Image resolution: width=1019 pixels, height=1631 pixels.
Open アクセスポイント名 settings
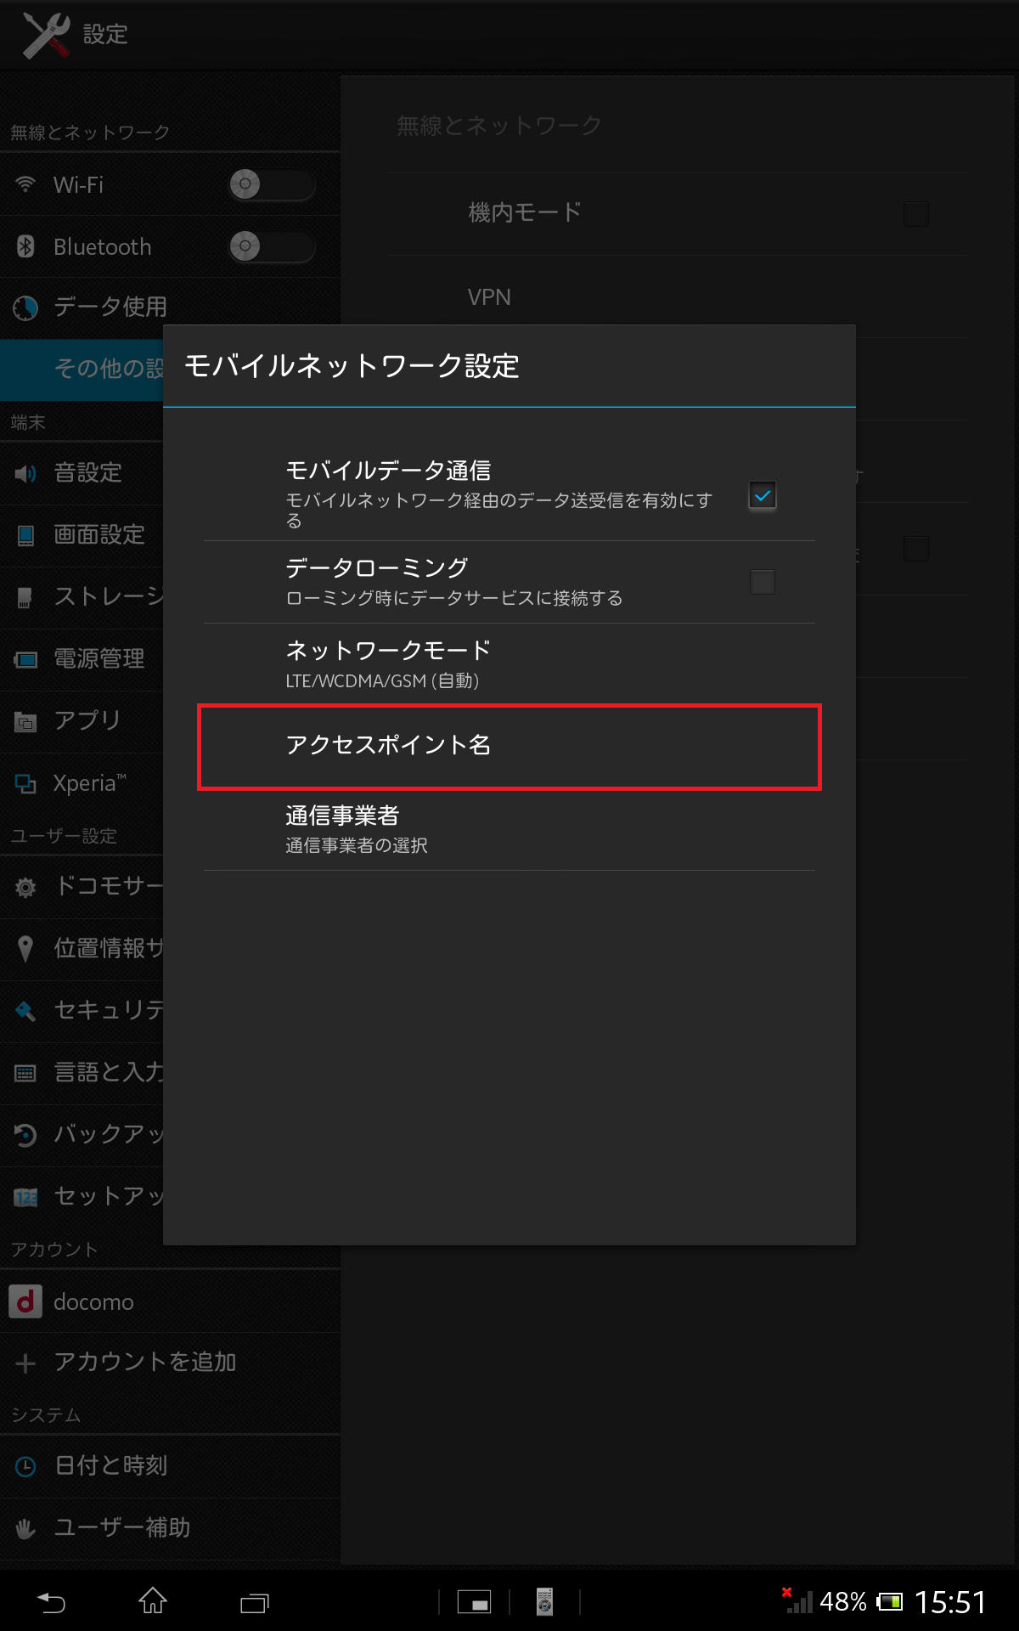pyautogui.click(x=509, y=747)
